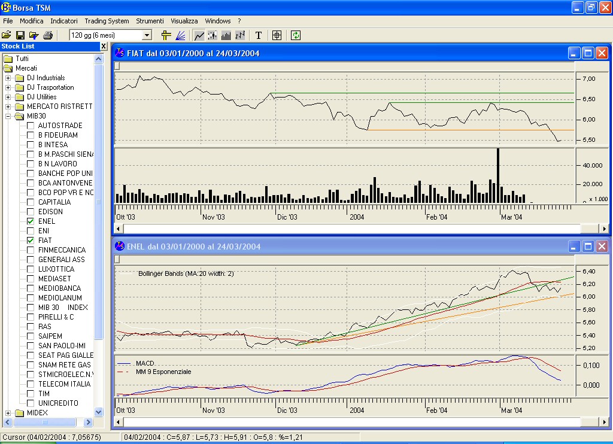613x444 pixels.
Task: Open a file with the folder icon
Action: (x=6, y=35)
